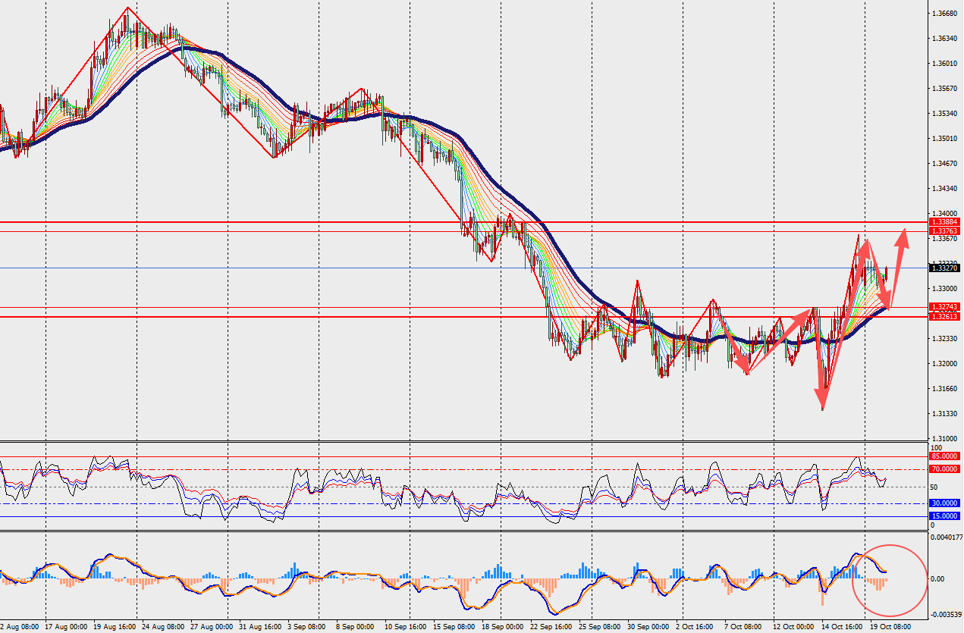
Task: Select the 7 Oct 08:00 time axis label
Action: [741, 627]
